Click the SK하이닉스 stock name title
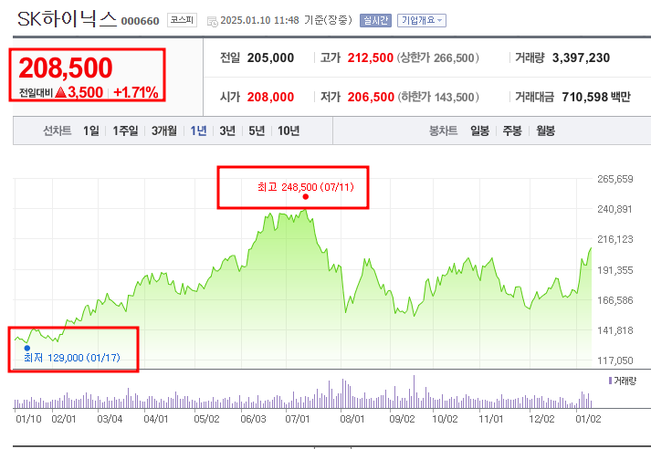The height and width of the screenshot is (449, 651). click(x=68, y=19)
